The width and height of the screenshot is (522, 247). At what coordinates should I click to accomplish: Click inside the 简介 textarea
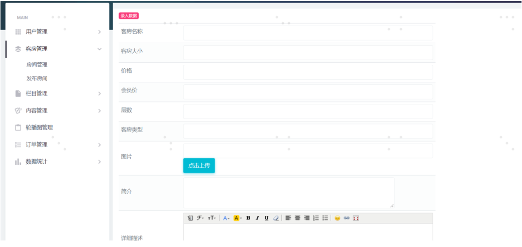pos(289,193)
